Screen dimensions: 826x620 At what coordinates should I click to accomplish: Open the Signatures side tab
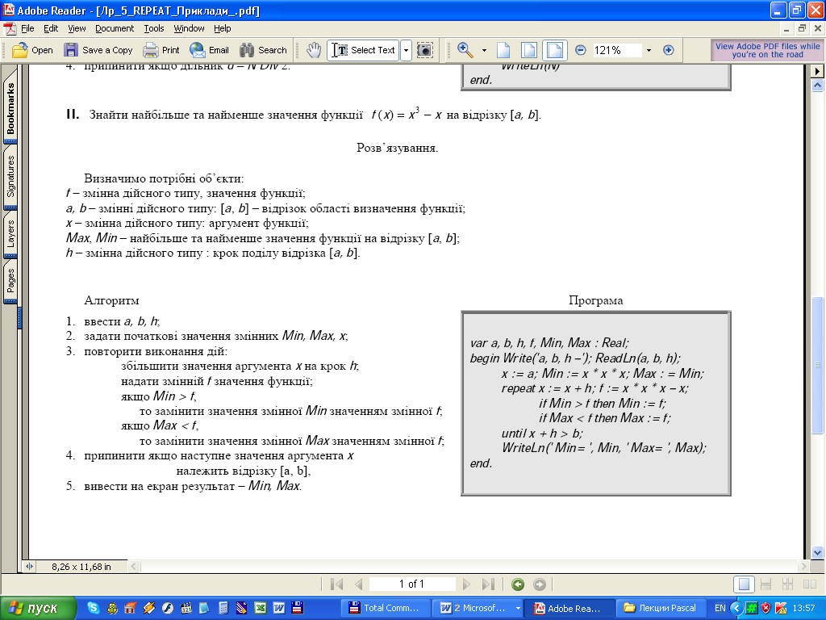click(10, 177)
